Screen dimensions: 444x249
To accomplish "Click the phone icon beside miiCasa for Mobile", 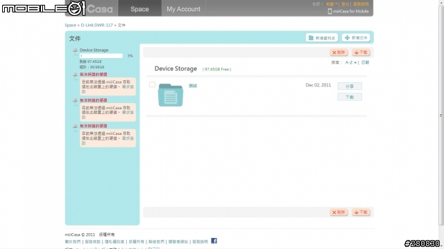I will [330, 11].
